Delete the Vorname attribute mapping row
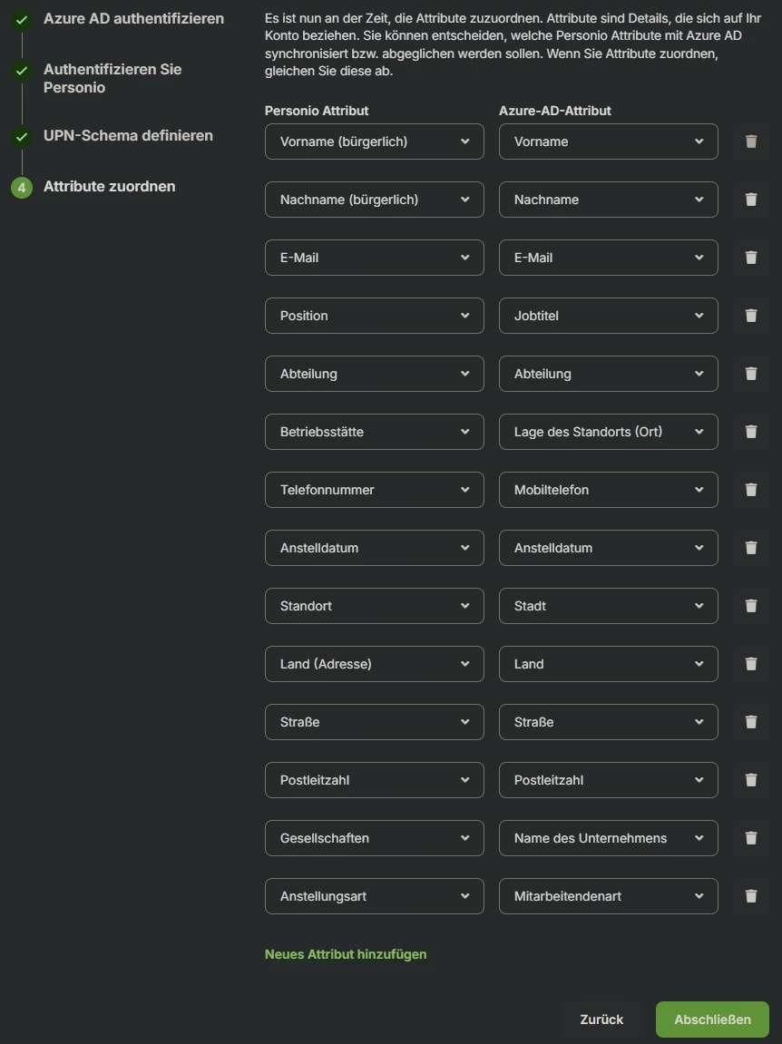Image resolution: width=782 pixels, height=1044 pixels. (751, 141)
